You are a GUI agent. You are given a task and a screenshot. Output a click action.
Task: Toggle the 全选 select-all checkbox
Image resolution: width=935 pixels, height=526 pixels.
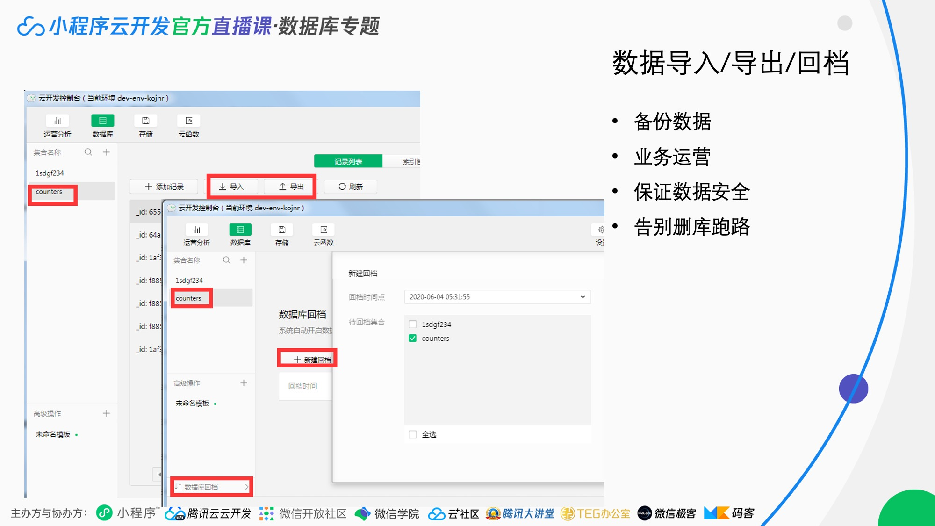412,434
